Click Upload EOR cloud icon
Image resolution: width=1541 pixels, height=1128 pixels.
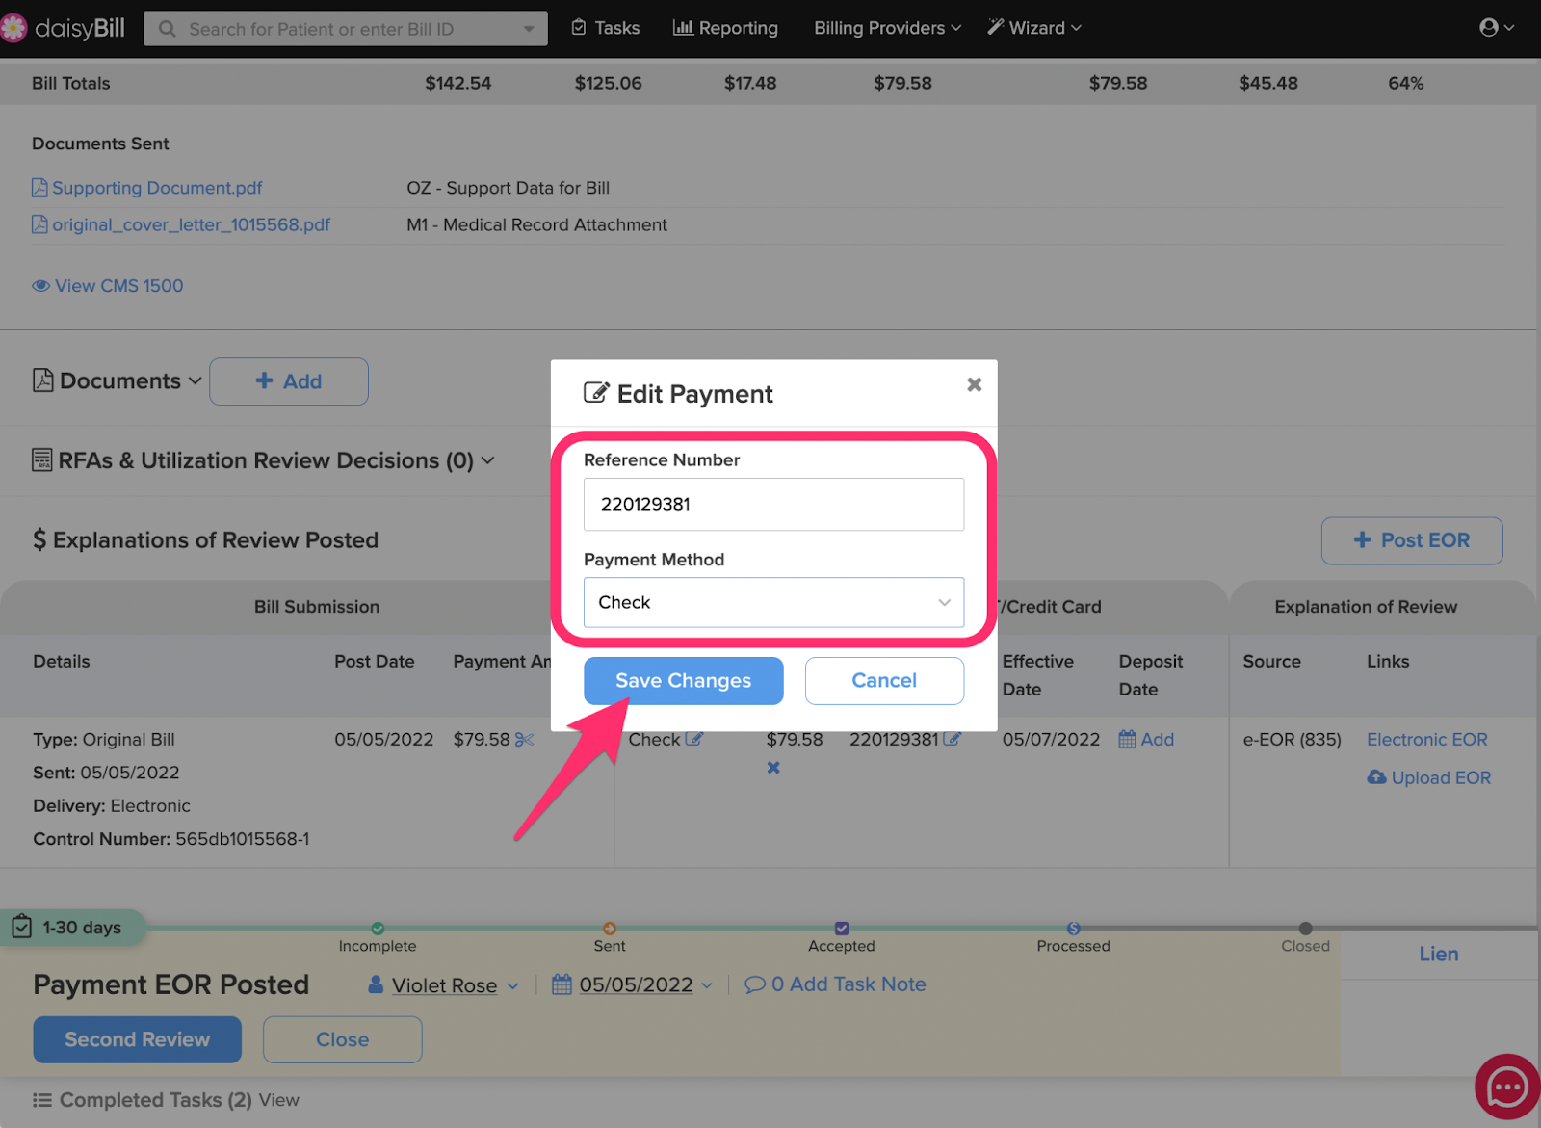point(1376,777)
